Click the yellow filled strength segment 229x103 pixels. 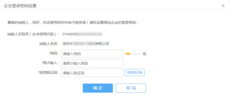pos(128,54)
